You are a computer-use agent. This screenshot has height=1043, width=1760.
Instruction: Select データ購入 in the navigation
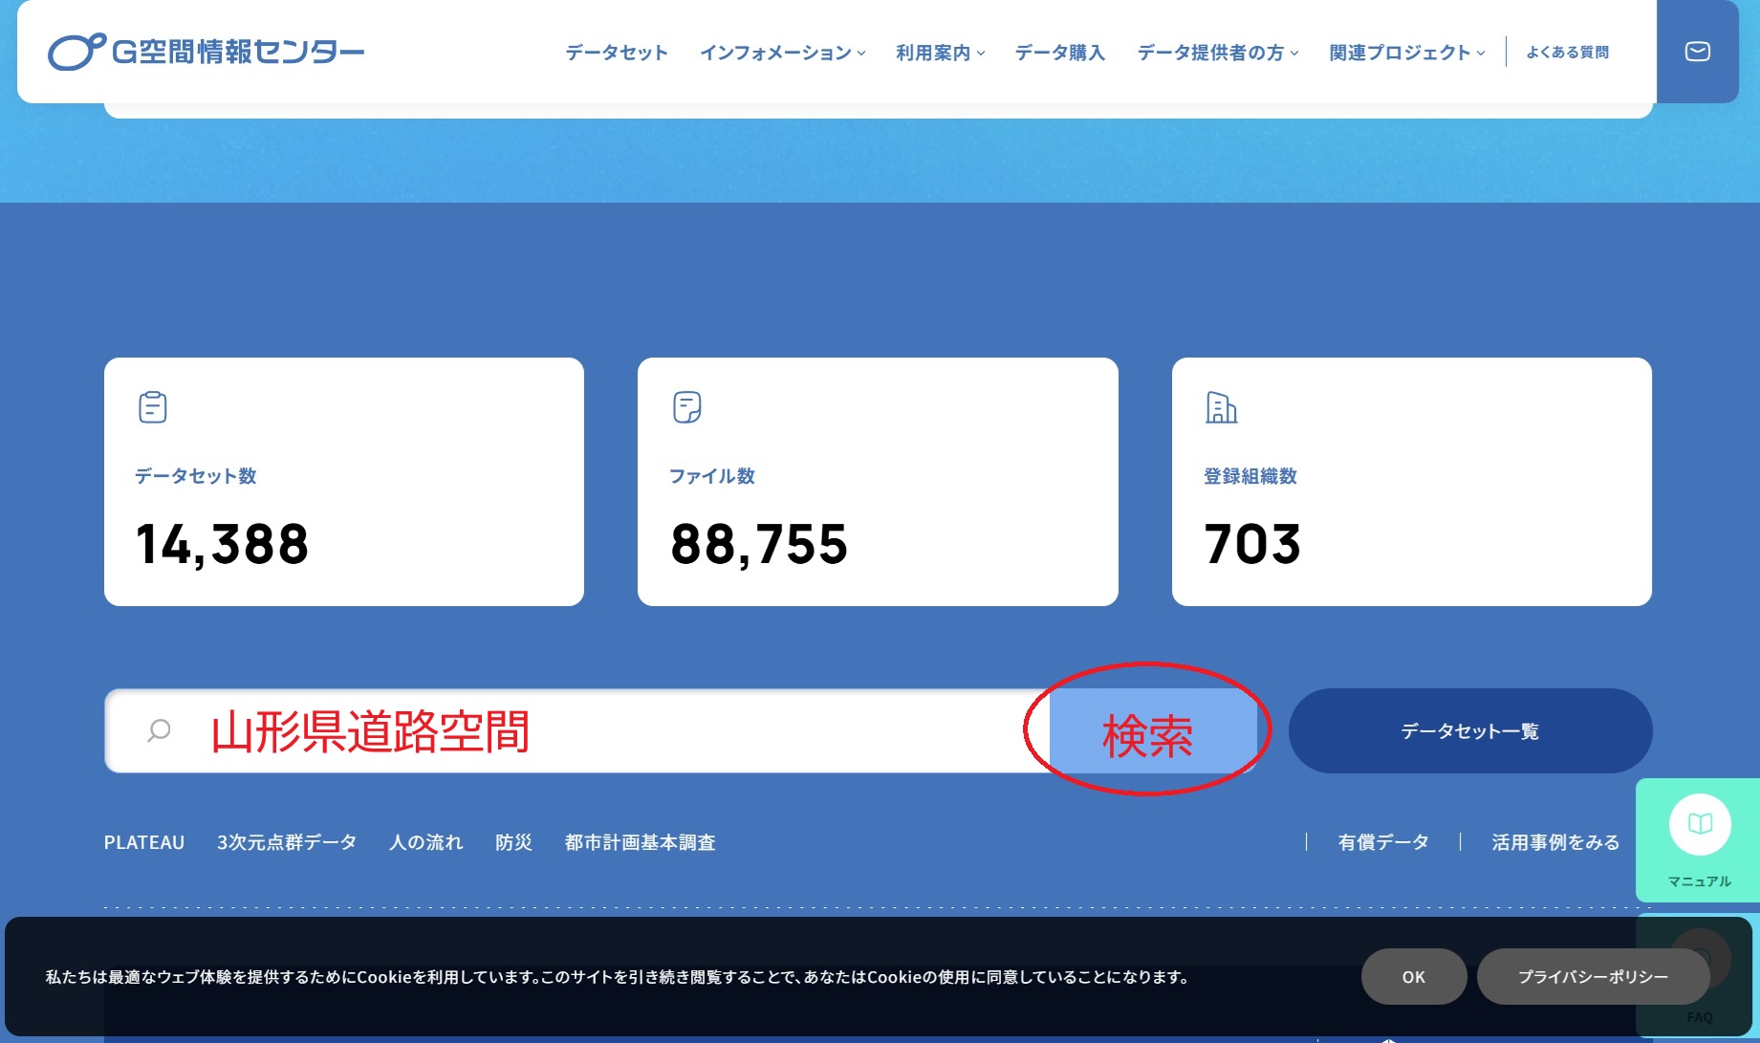(x=1059, y=54)
